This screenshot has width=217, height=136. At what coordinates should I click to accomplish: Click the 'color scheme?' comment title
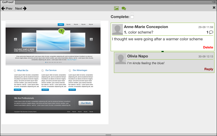[141, 32]
